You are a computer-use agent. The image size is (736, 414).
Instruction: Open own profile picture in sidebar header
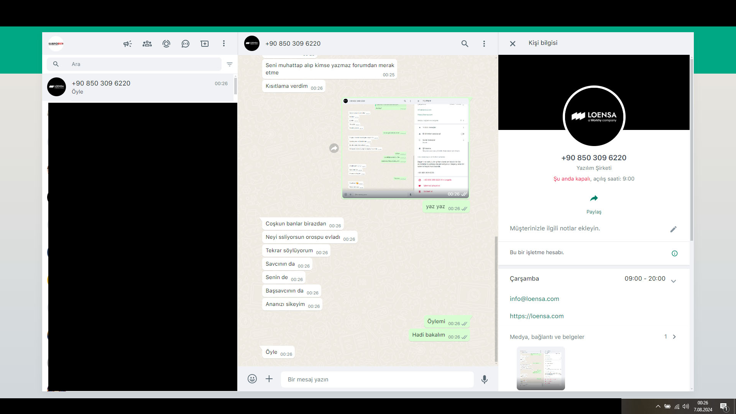[x=56, y=44]
